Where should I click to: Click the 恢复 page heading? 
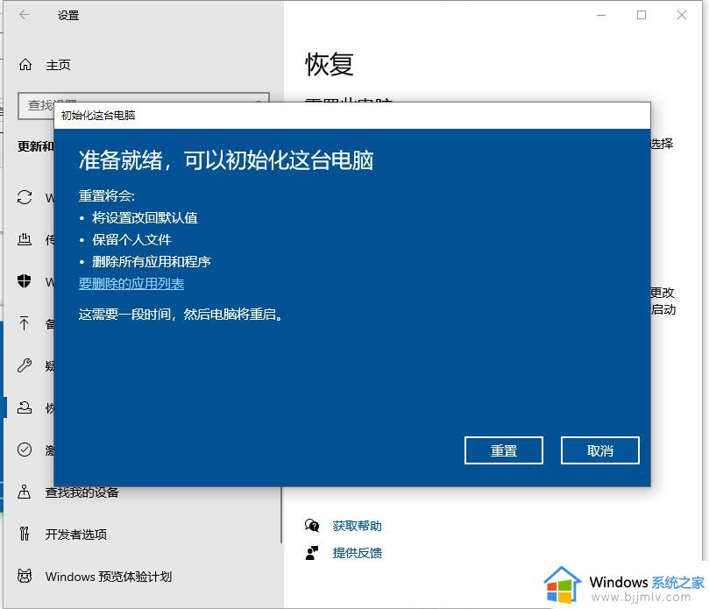330,64
